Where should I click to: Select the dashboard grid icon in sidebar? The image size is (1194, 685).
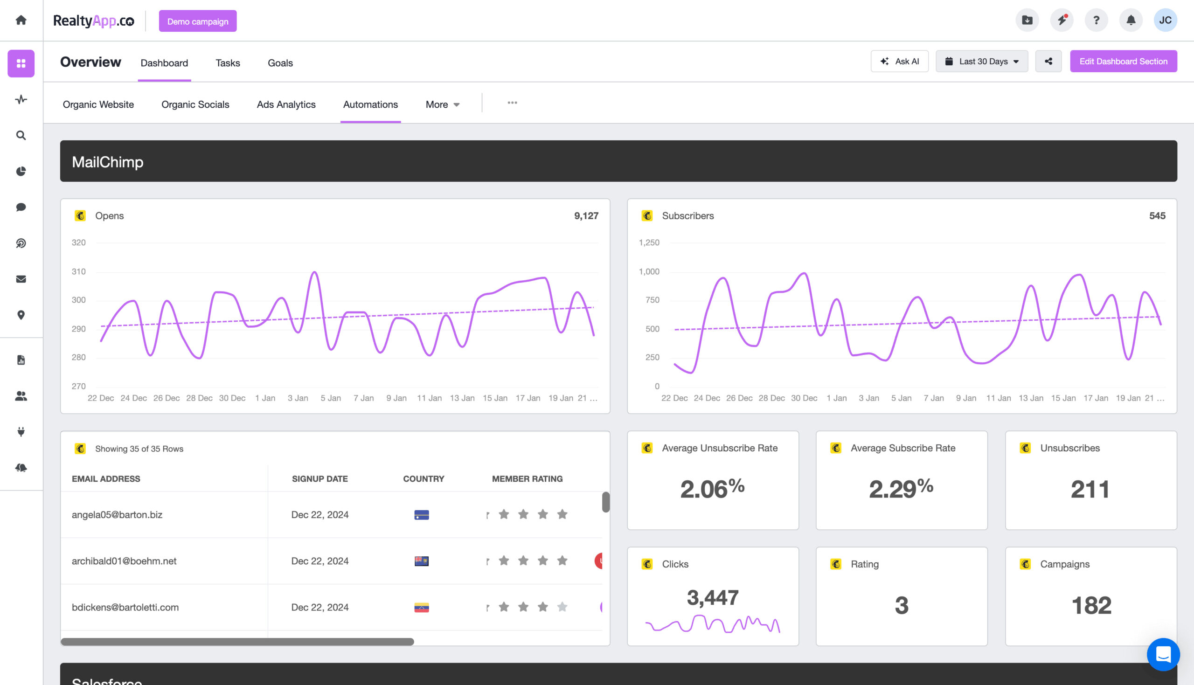click(21, 63)
